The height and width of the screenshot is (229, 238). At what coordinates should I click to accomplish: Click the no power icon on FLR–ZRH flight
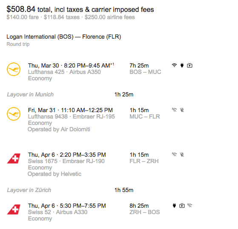click(182, 155)
